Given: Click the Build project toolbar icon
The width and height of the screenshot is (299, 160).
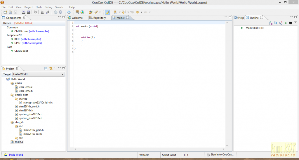Looking at the screenshot, I should (x=23, y=12).
